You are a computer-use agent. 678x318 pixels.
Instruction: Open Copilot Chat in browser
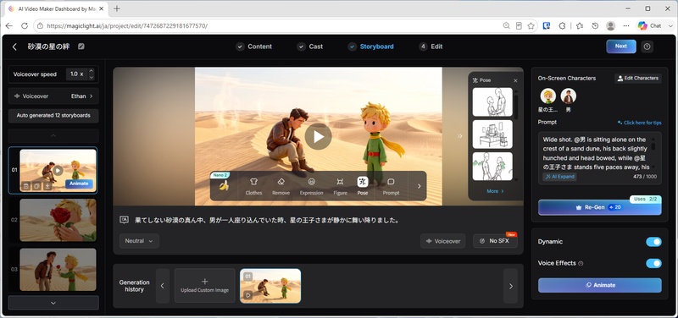(650, 26)
